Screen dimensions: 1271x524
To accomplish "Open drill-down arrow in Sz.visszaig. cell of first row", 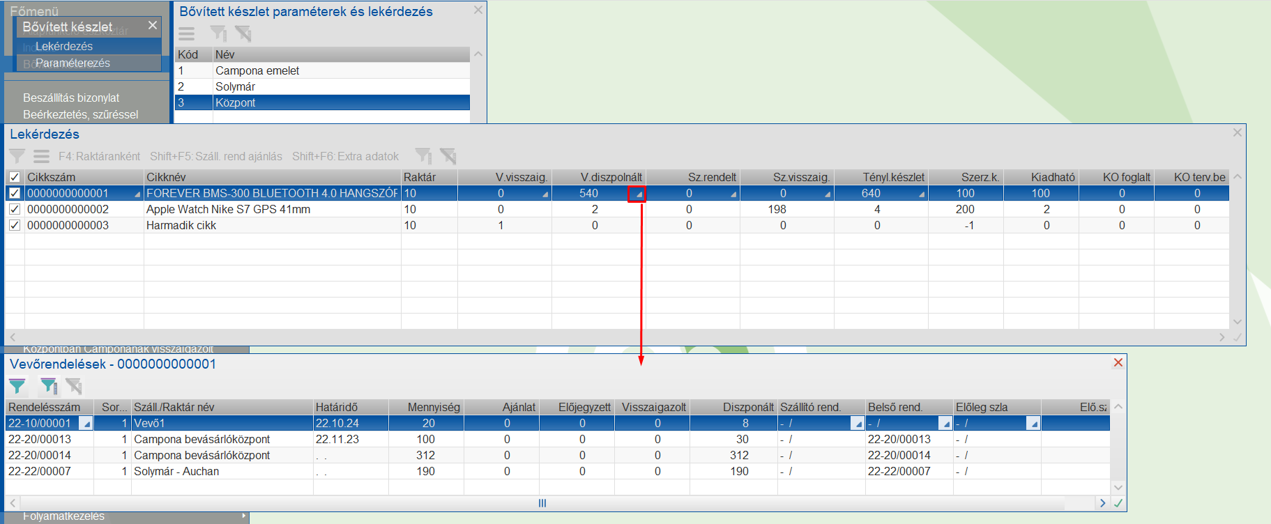I will pyautogui.click(x=828, y=194).
